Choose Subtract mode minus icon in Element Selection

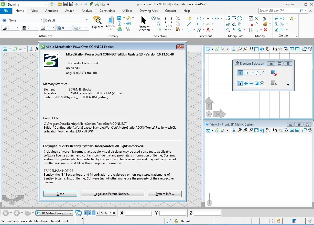pos(251,83)
